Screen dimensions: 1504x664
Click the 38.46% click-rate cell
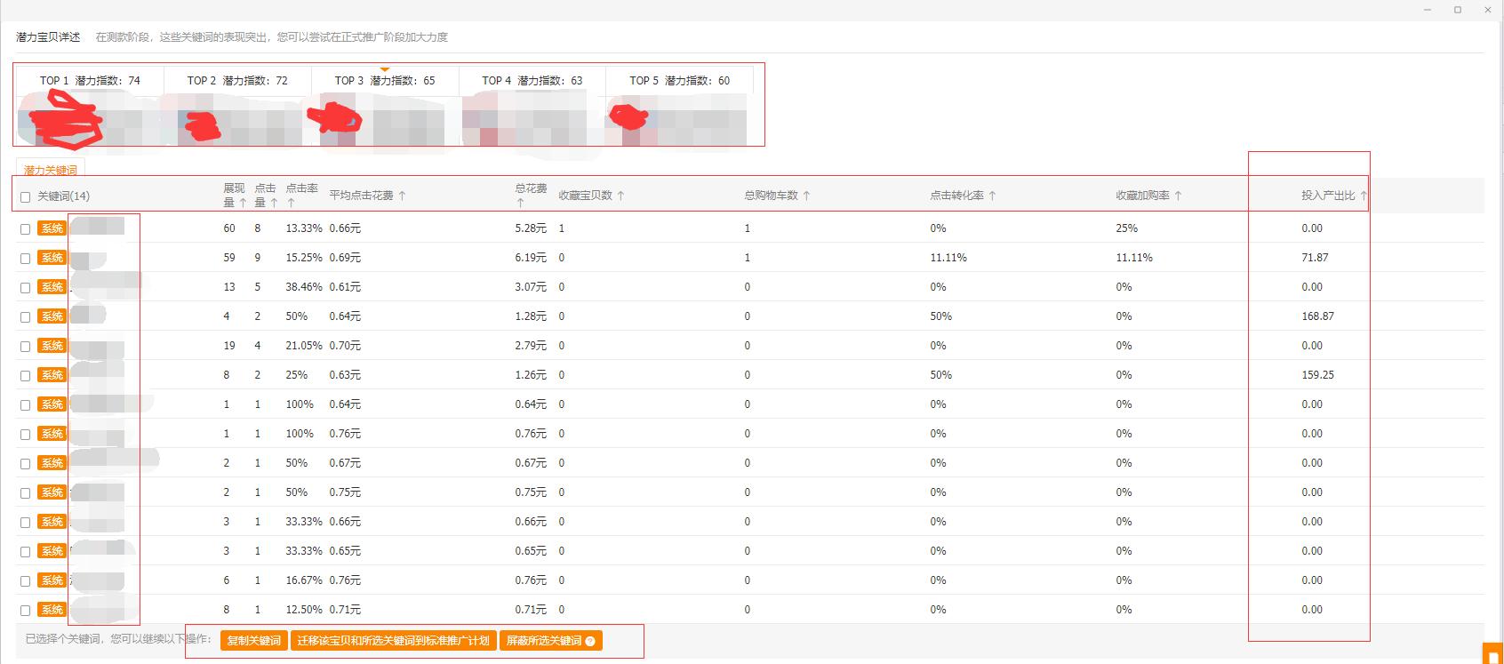[x=304, y=287]
